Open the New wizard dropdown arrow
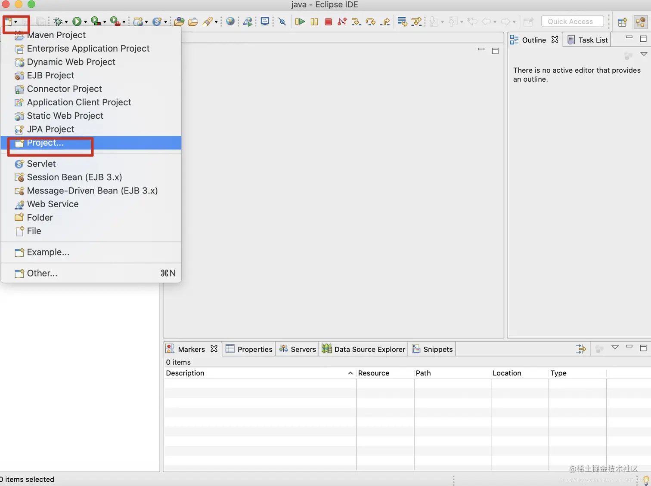The height and width of the screenshot is (486, 651). [x=16, y=22]
